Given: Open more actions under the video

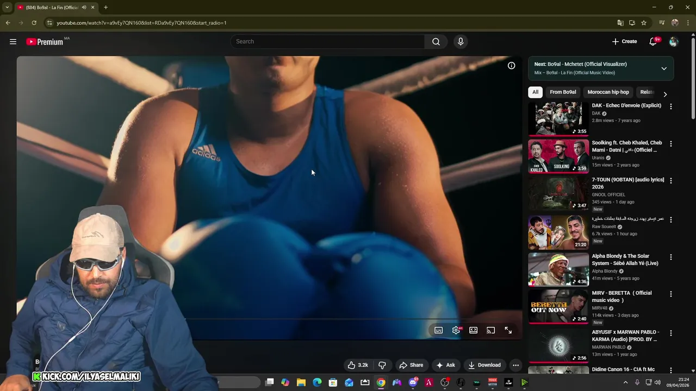Looking at the screenshot, I should 516,365.
